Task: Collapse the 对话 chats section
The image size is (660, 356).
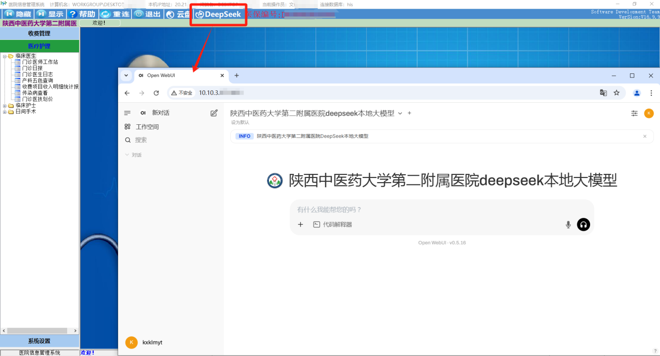Action: tap(133, 155)
